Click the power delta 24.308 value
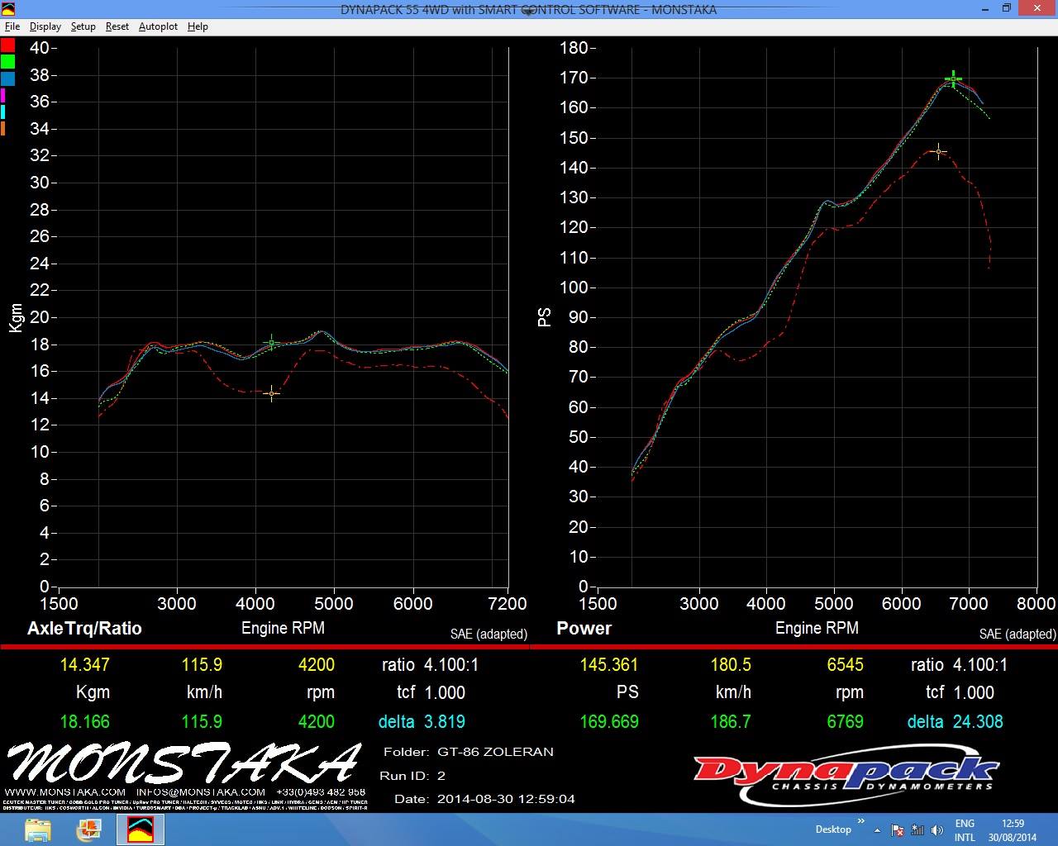Viewport: 1058px width, 846px height. [978, 721]
